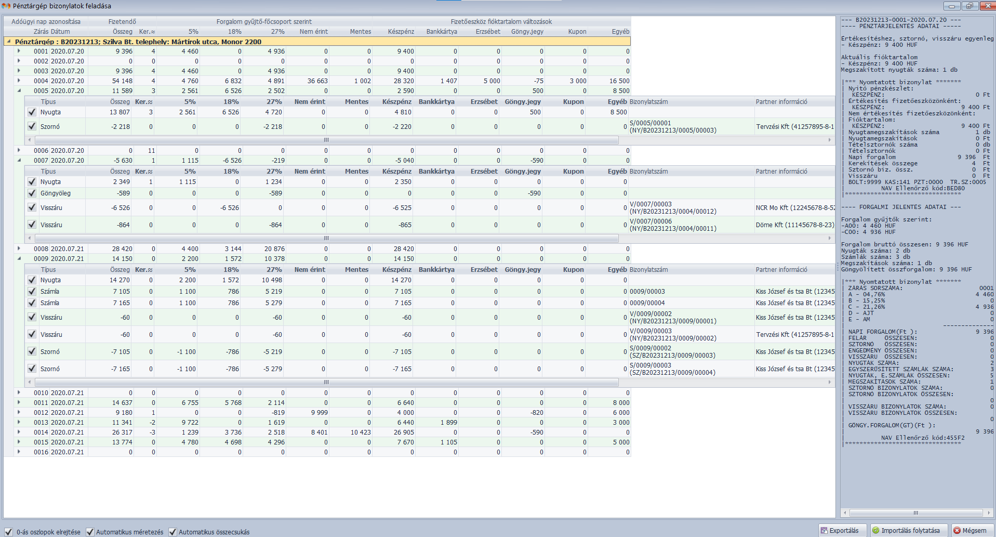Uncheck the Szornó row under closing 0005
Screen dimensions: 996x537
click(x=32, y=126)
